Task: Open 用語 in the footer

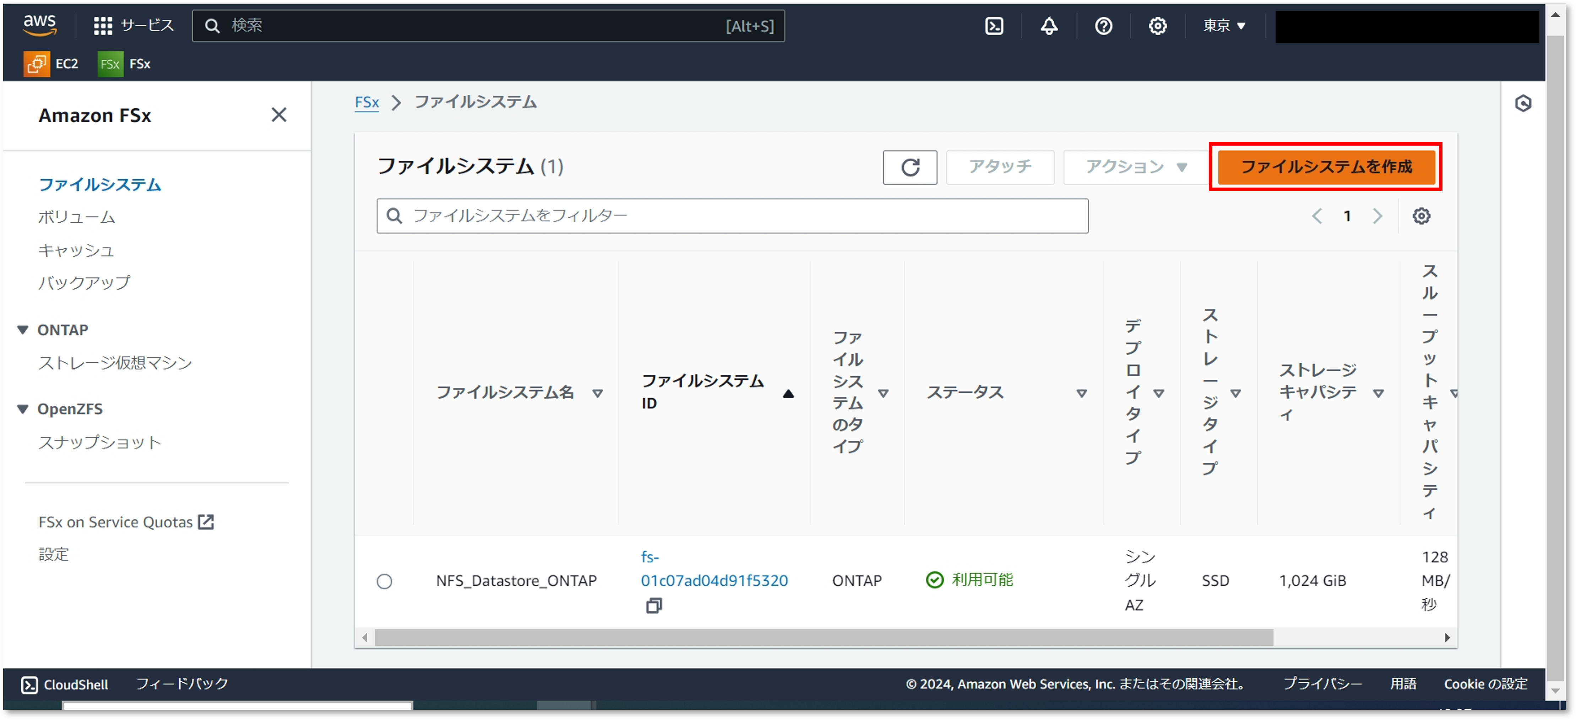Action: click(x=1403, y=684)
